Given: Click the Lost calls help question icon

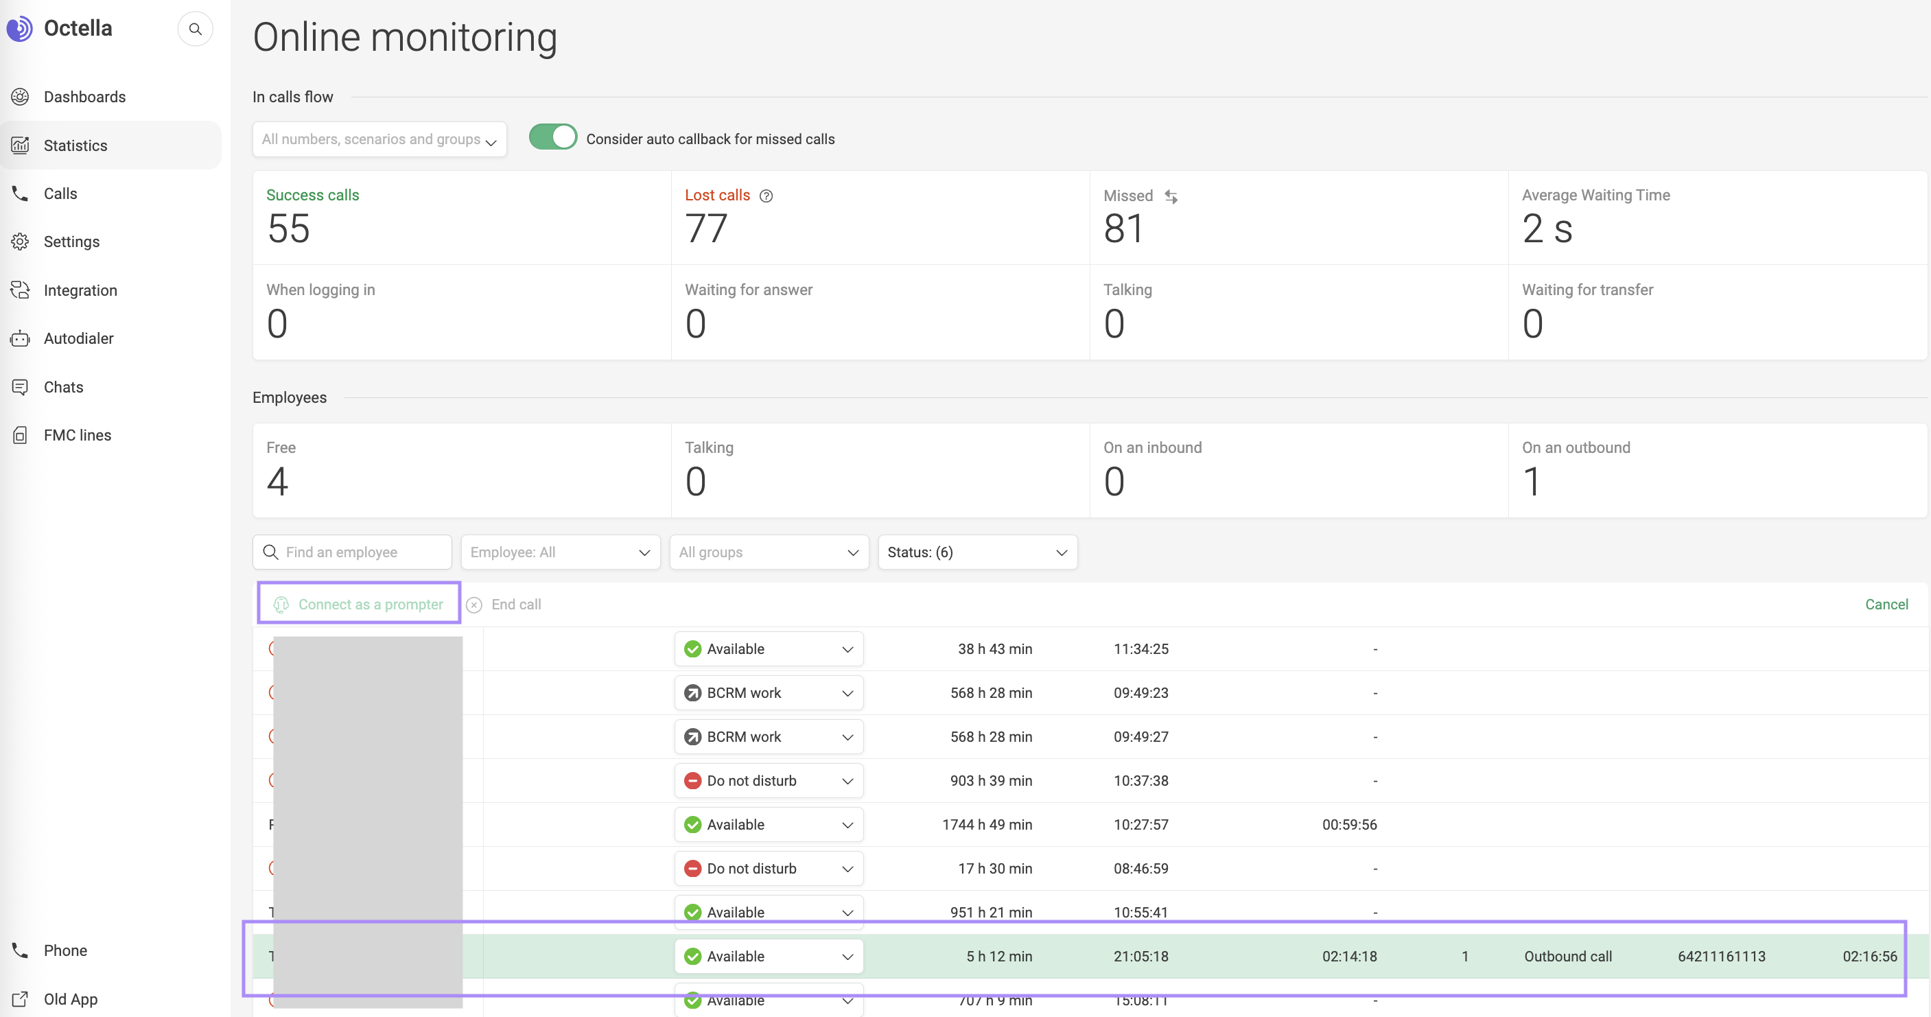Looking at the screenshot, I should point(765,196).
